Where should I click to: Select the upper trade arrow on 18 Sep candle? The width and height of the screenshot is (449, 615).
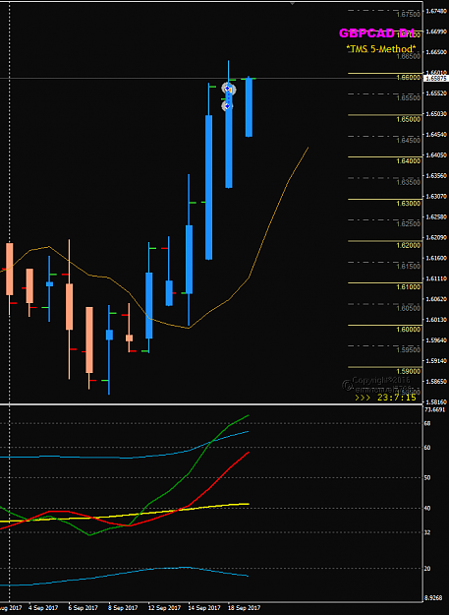tap(229, 89)
